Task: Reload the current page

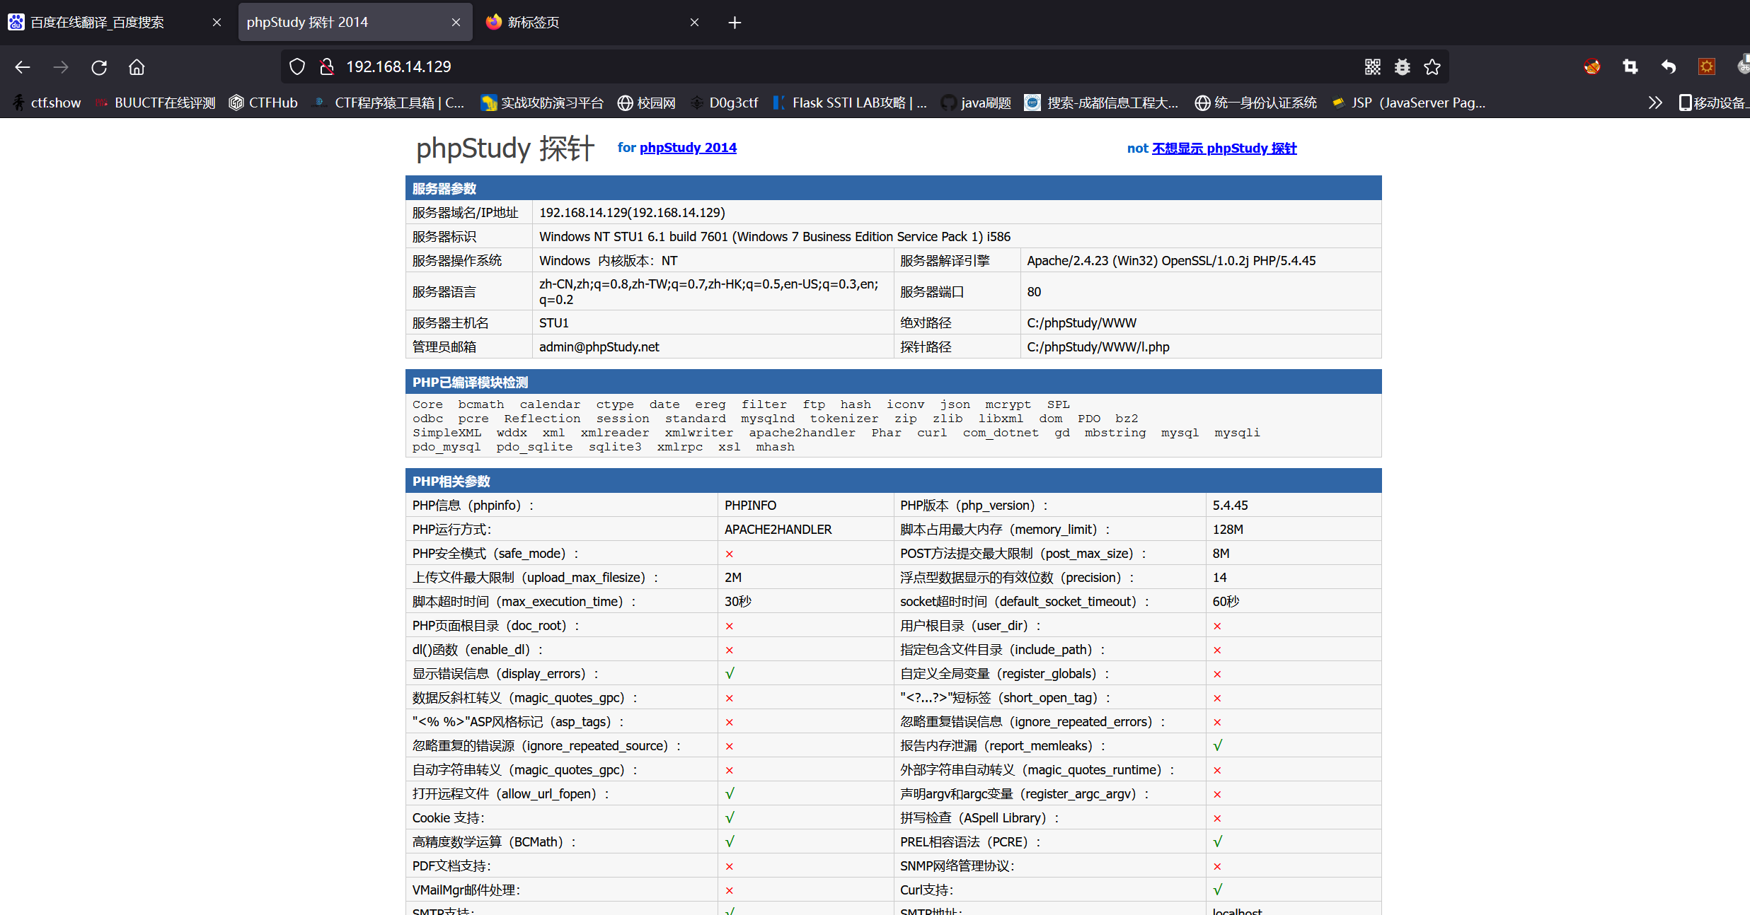Action: (99, 67)
